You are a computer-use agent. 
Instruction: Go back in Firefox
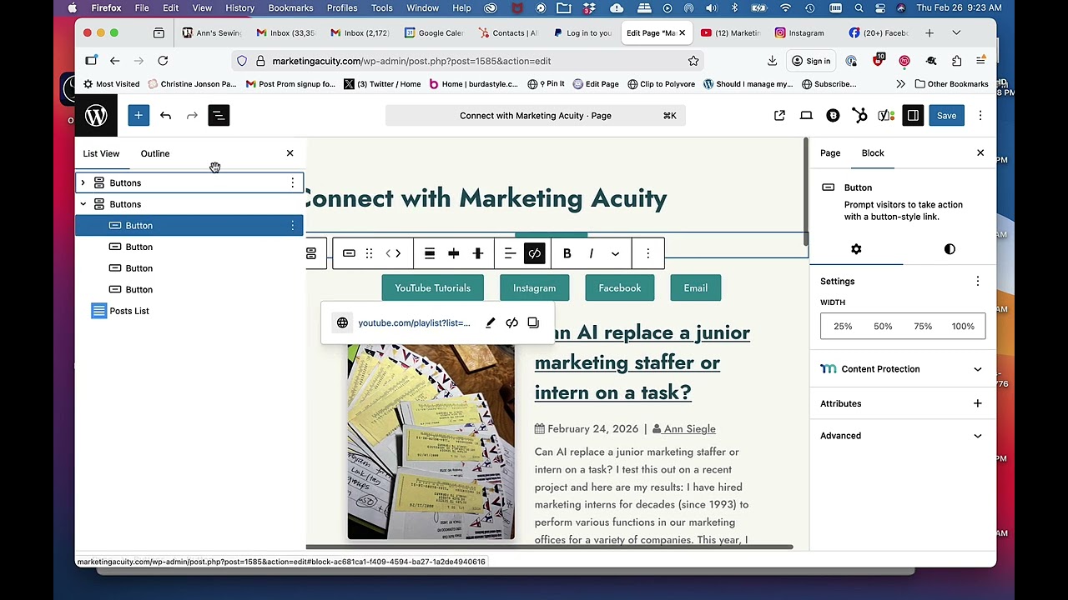tap(115, 61)
